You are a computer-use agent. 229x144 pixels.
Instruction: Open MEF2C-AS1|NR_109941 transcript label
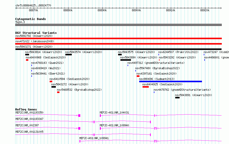(94, 138)
